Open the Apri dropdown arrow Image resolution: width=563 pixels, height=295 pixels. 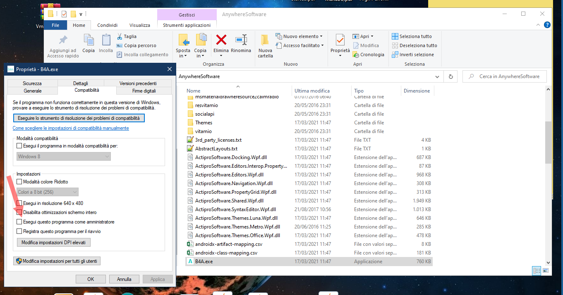coord(372,36)
